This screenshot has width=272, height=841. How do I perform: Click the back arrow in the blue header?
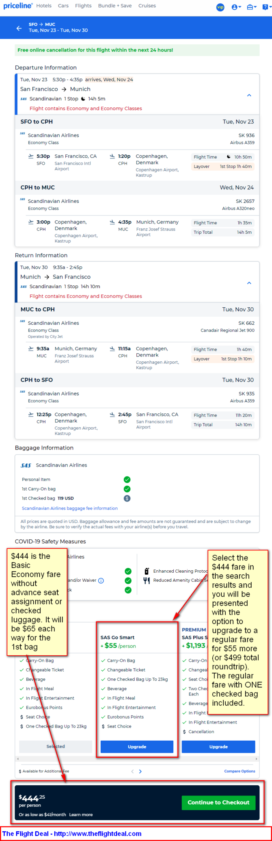[x=19, y=28]
